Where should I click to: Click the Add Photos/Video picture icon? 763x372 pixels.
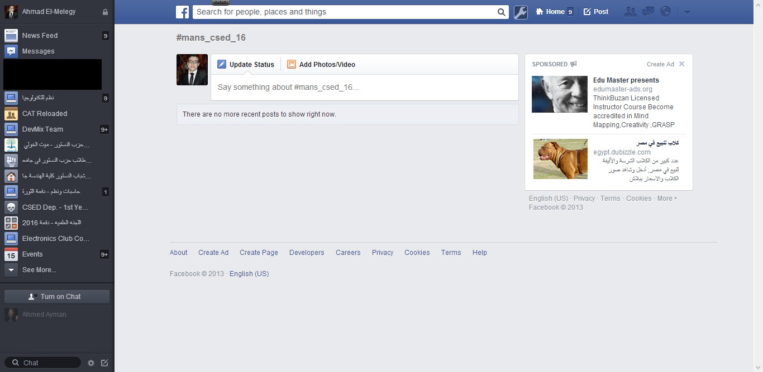[292, 64]
